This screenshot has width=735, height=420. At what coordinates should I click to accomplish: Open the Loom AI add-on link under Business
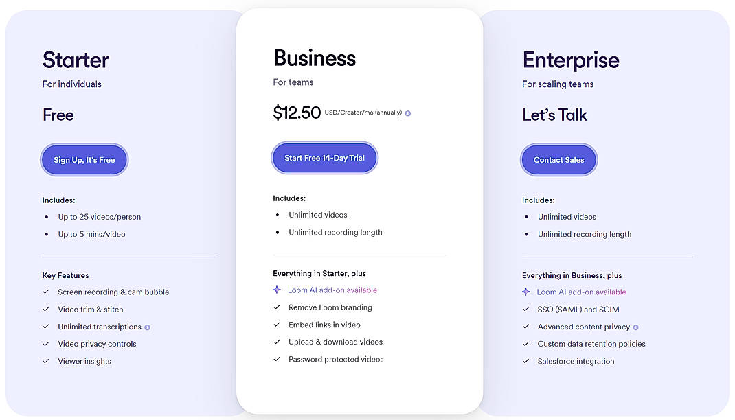(332, 290)
